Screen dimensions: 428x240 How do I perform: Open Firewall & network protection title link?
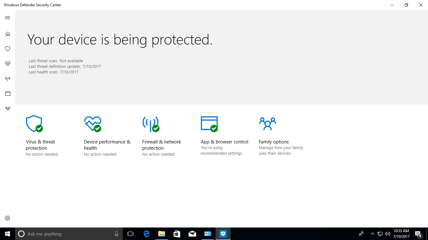[x=162, y=145]
